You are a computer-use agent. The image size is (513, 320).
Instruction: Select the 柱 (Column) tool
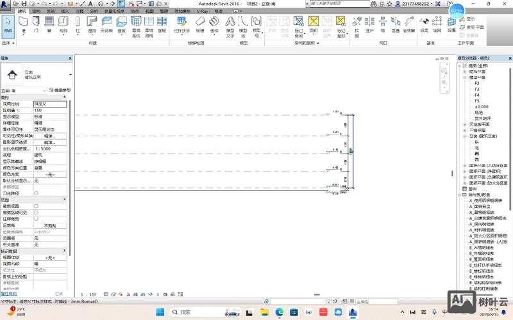tap(78, 24)
